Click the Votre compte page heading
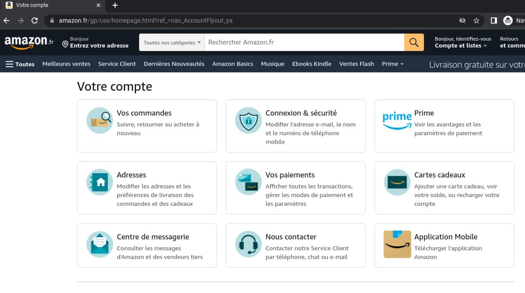 (115, 86)
